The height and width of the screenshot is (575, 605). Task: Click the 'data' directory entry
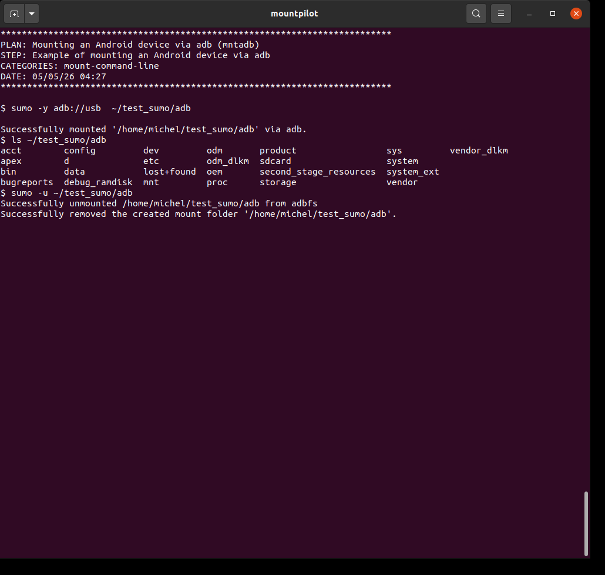[x=74, y=172]
